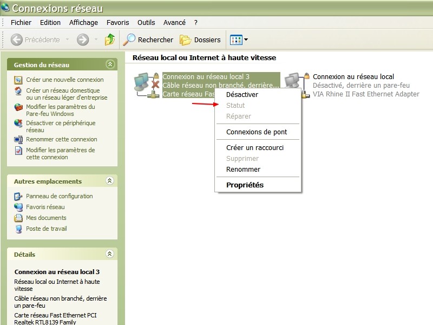The image size is (433, 325).
Task: Click the Panneau de configuration icon
Action: point(18,196)
